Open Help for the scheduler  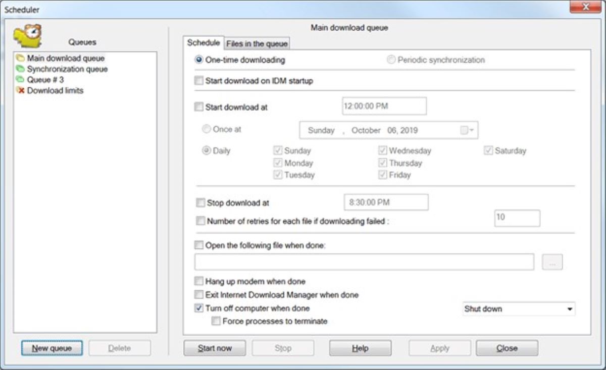coord(360,348)
